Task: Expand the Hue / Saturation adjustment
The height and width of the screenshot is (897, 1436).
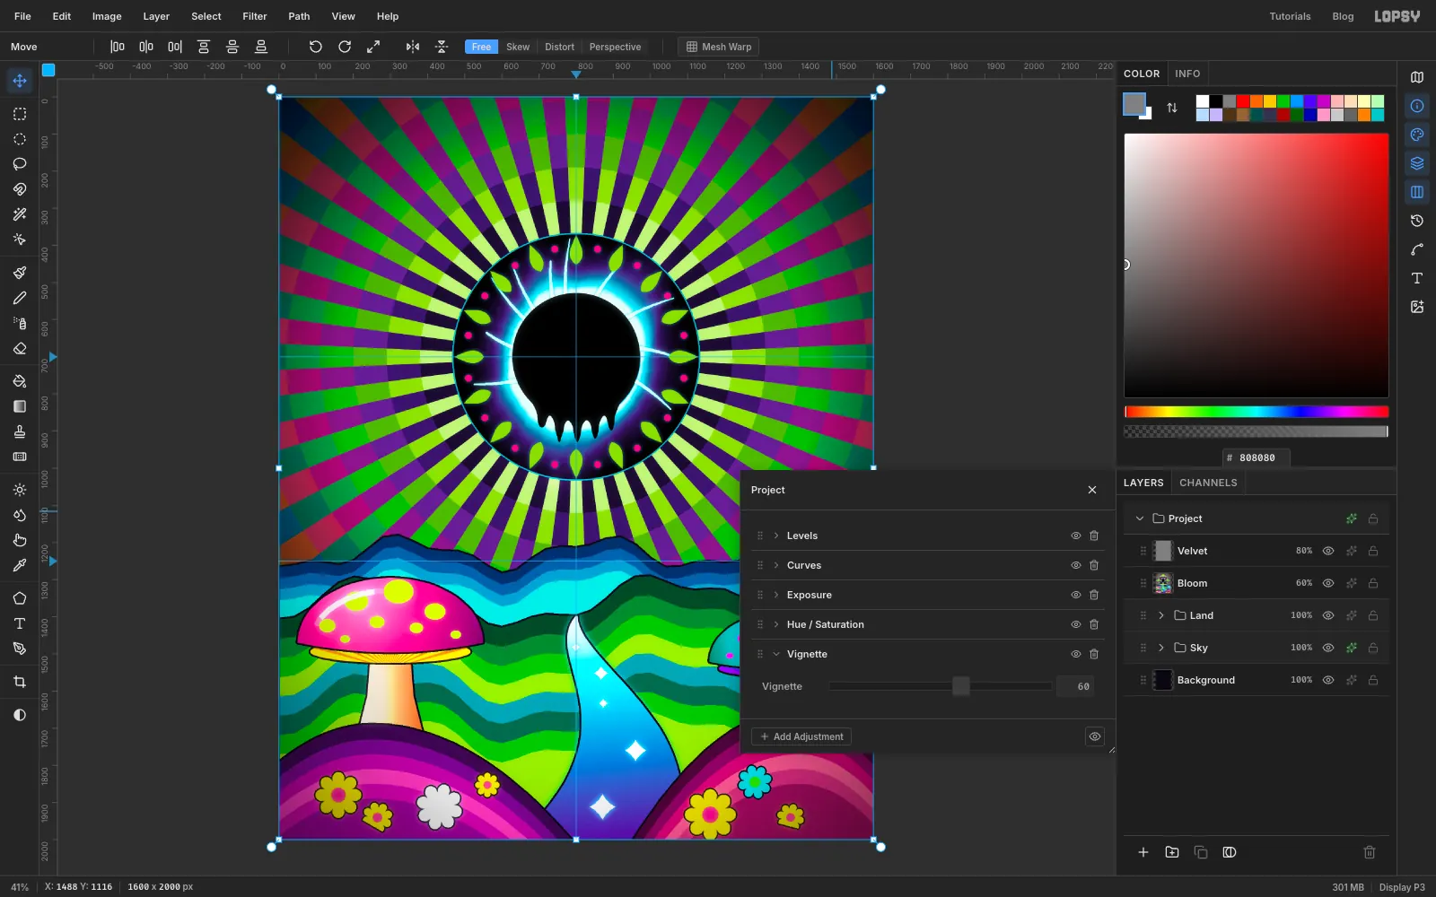Action: coord(776,624)
